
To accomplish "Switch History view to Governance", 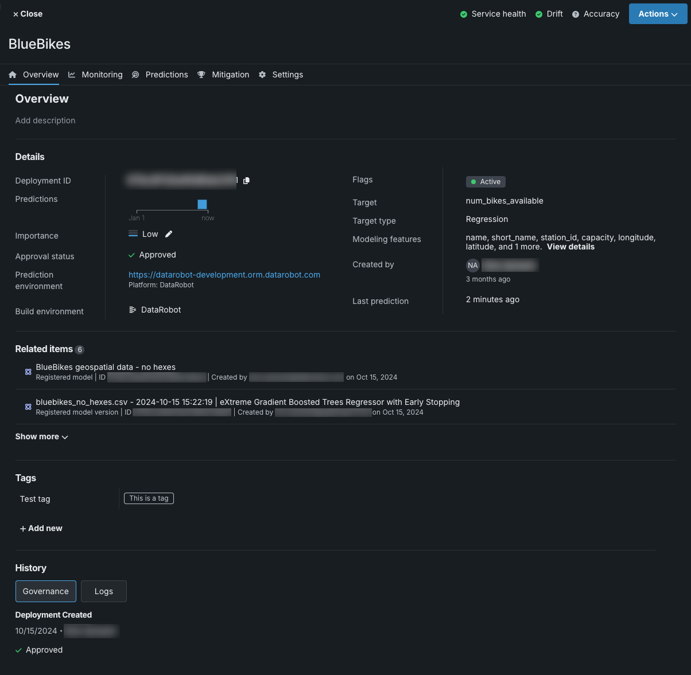I will 46,591.
